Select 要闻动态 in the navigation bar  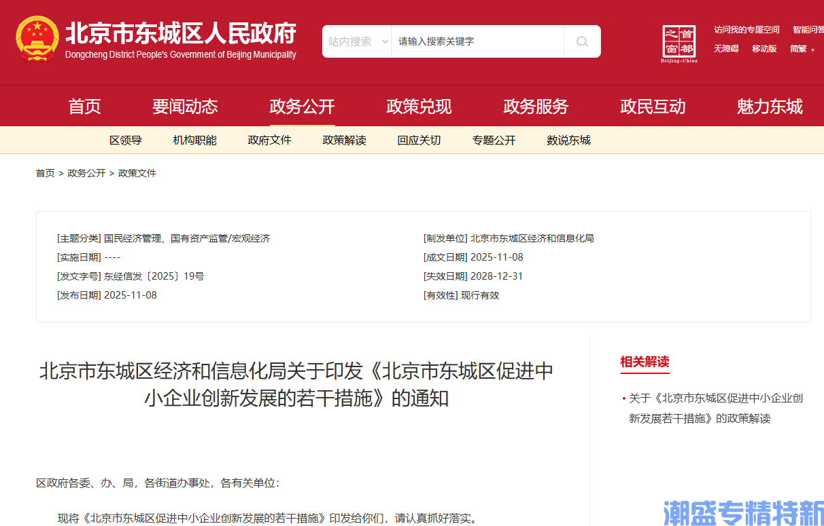coord(186,106)
